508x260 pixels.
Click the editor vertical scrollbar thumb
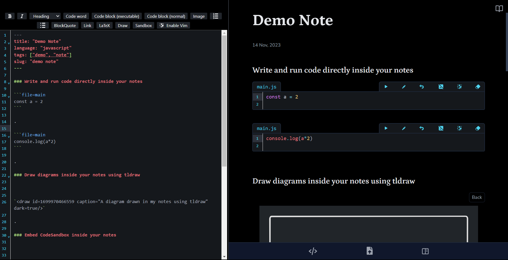(224, 101)
